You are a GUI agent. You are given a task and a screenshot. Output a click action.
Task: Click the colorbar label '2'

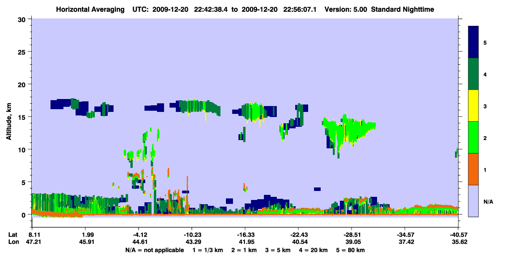click(x=485, y=138)
